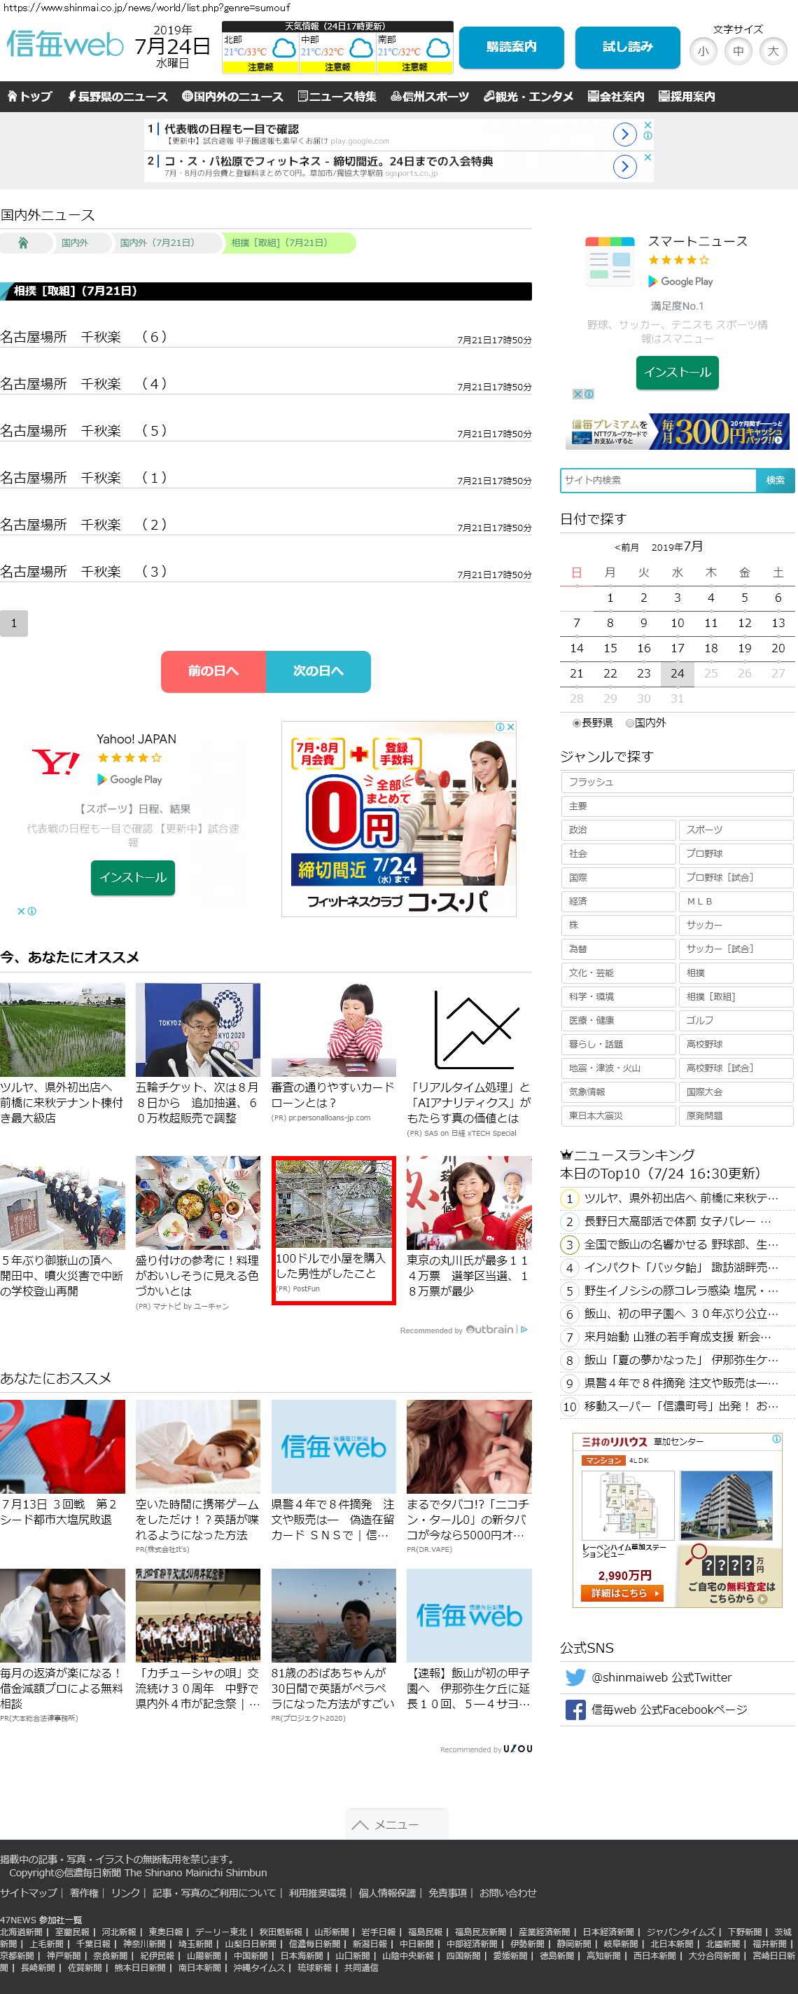Click the 検索 search button

pos(776,480)
